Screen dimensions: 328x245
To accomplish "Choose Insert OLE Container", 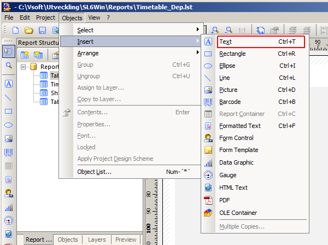I will [255, 213].
